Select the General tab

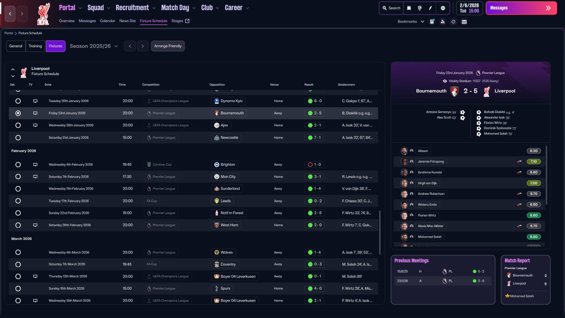(x=16, y=46)
